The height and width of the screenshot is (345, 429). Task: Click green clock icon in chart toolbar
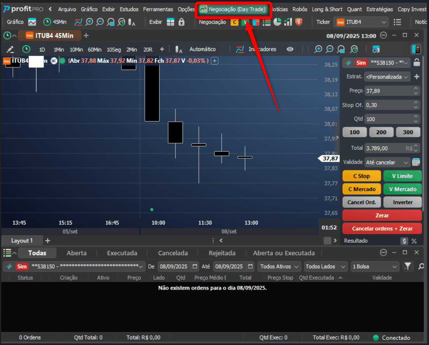26,49
